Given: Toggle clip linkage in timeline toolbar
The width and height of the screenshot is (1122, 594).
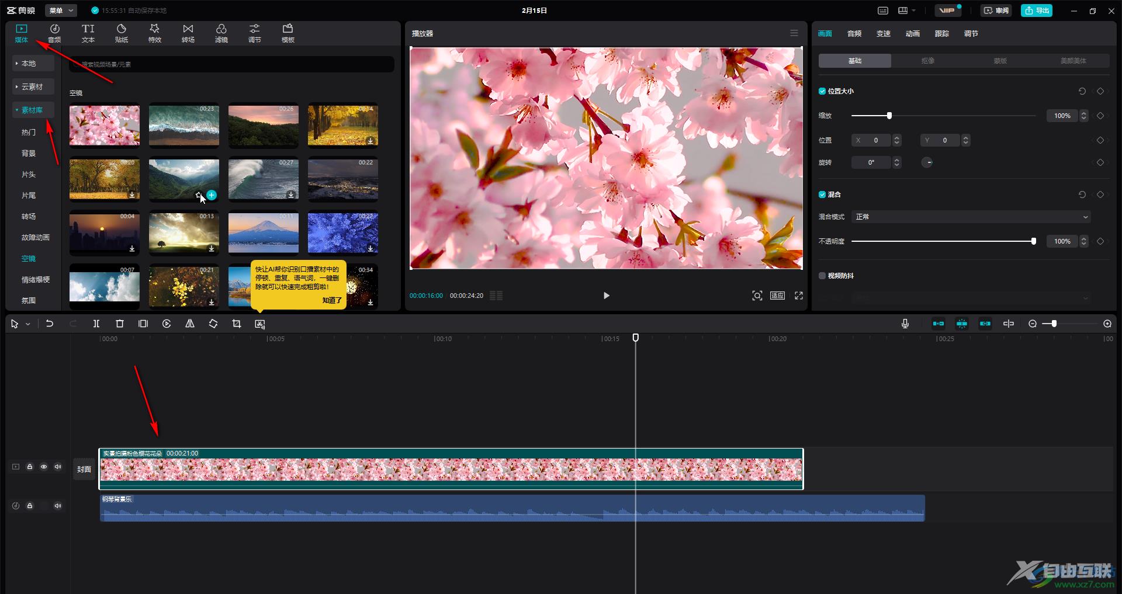Looking at the screenshot, I should click(985, 324).
